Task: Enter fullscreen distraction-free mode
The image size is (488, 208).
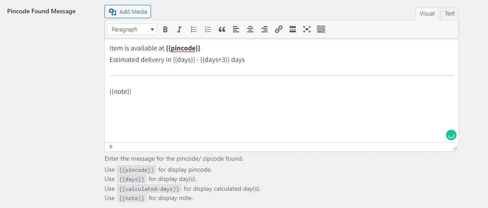Action: pyautogui.click(x=307, y=30)
